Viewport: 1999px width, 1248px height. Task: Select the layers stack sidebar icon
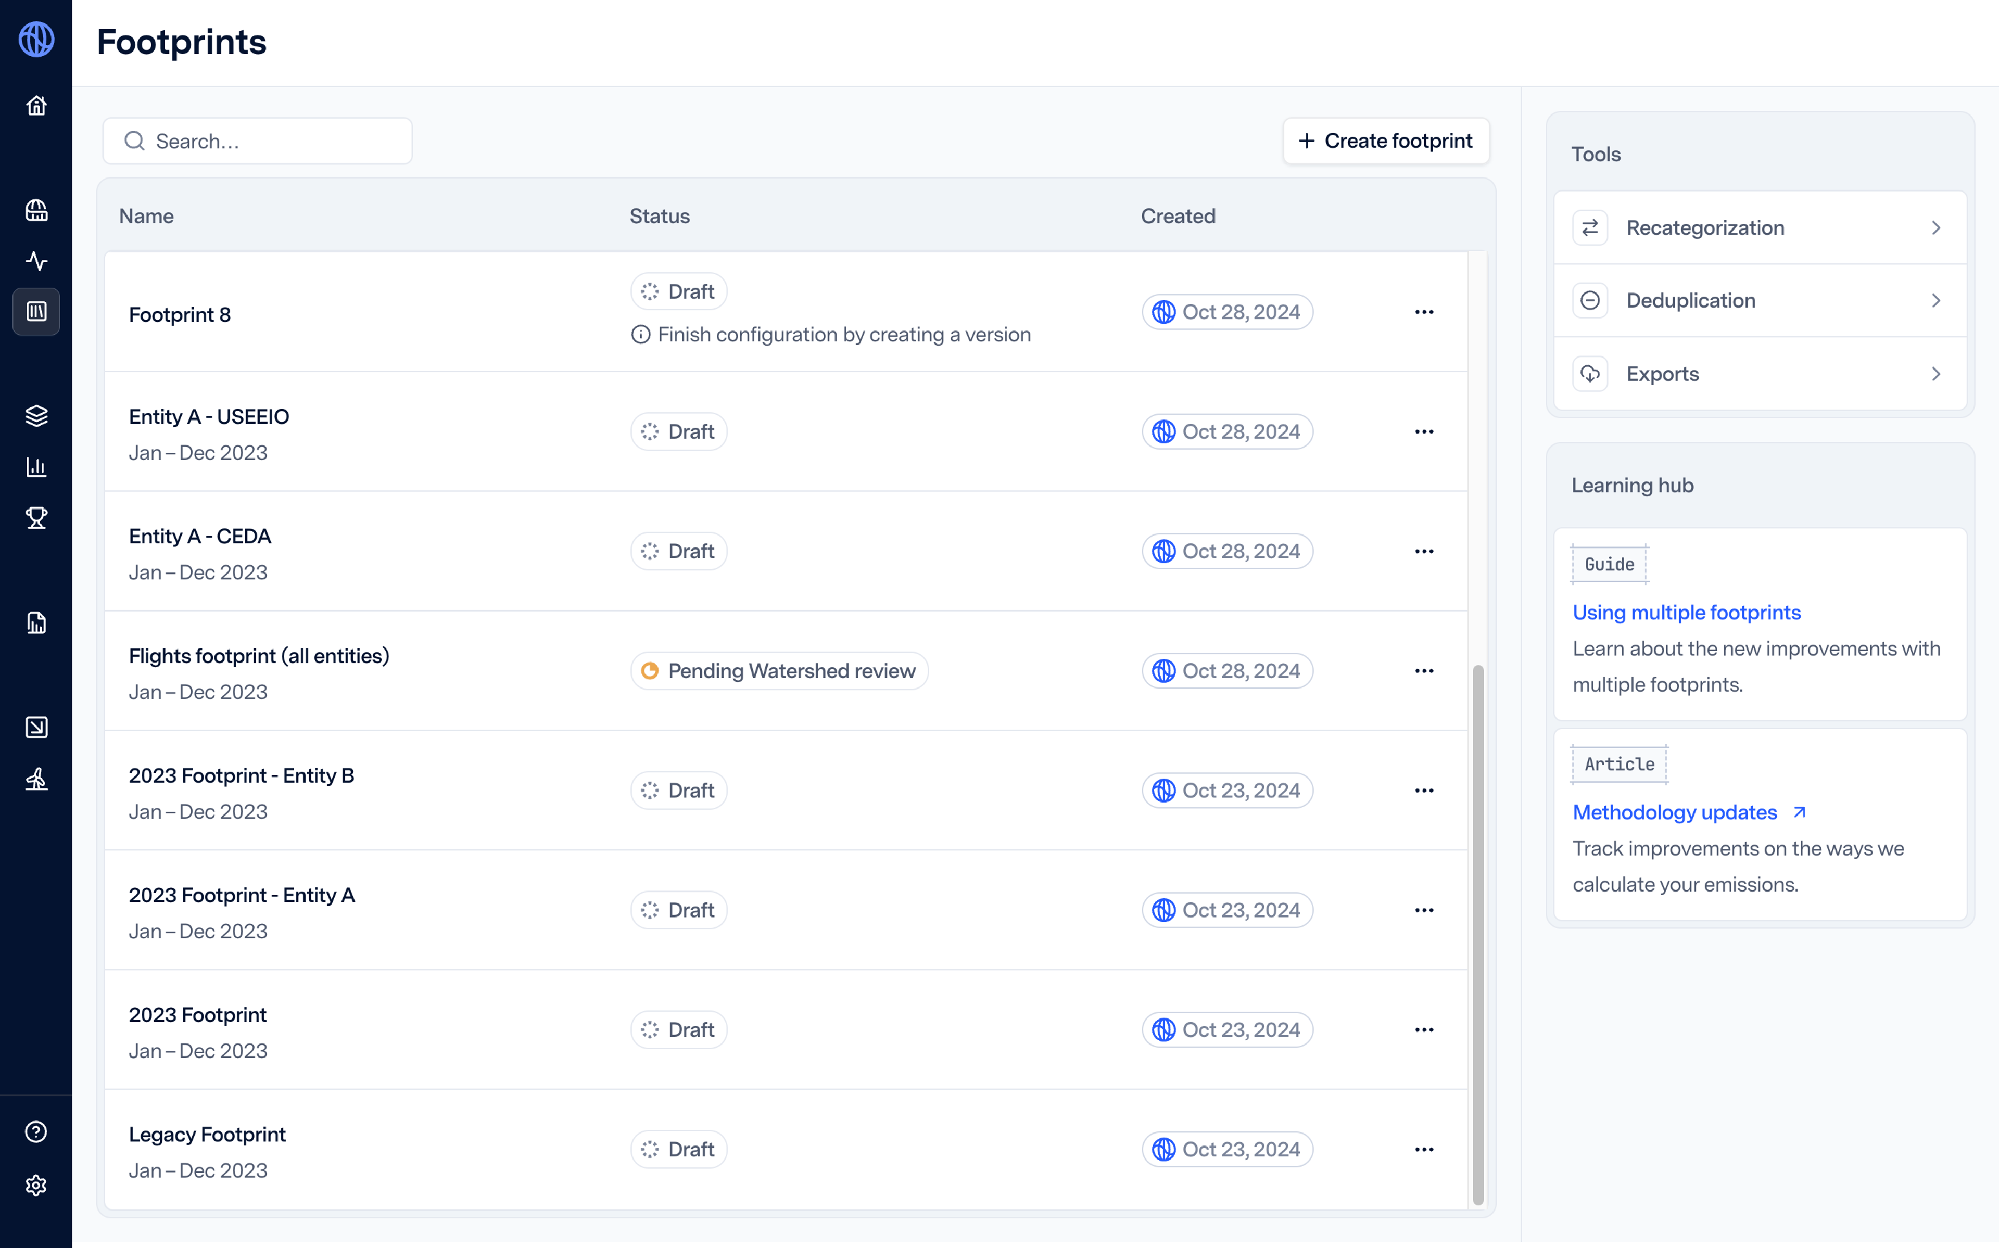click(x=36, y=415)
